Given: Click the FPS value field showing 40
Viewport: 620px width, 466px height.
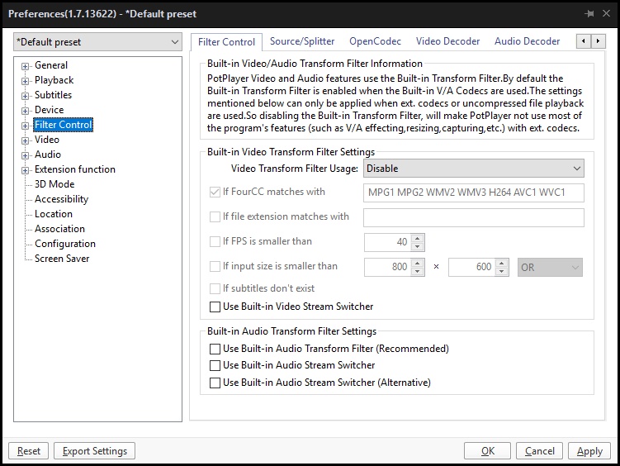Looking at the screenshot, I should coord(387,242).
